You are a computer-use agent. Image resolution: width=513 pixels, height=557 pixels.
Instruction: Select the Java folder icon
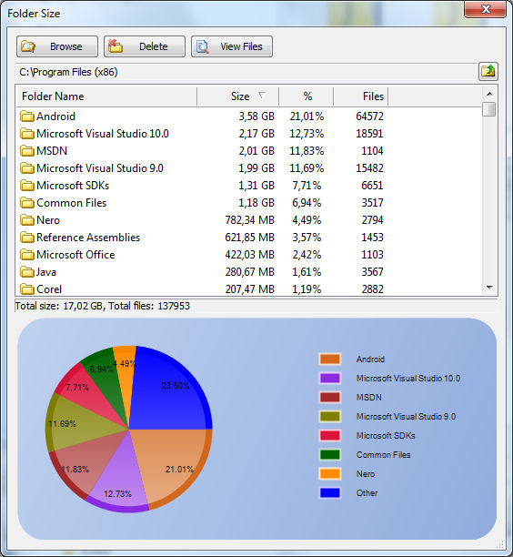tap(27, 272)
